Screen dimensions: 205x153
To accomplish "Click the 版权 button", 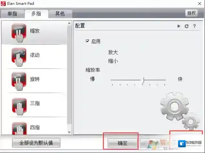I will [x=192, y=13].
